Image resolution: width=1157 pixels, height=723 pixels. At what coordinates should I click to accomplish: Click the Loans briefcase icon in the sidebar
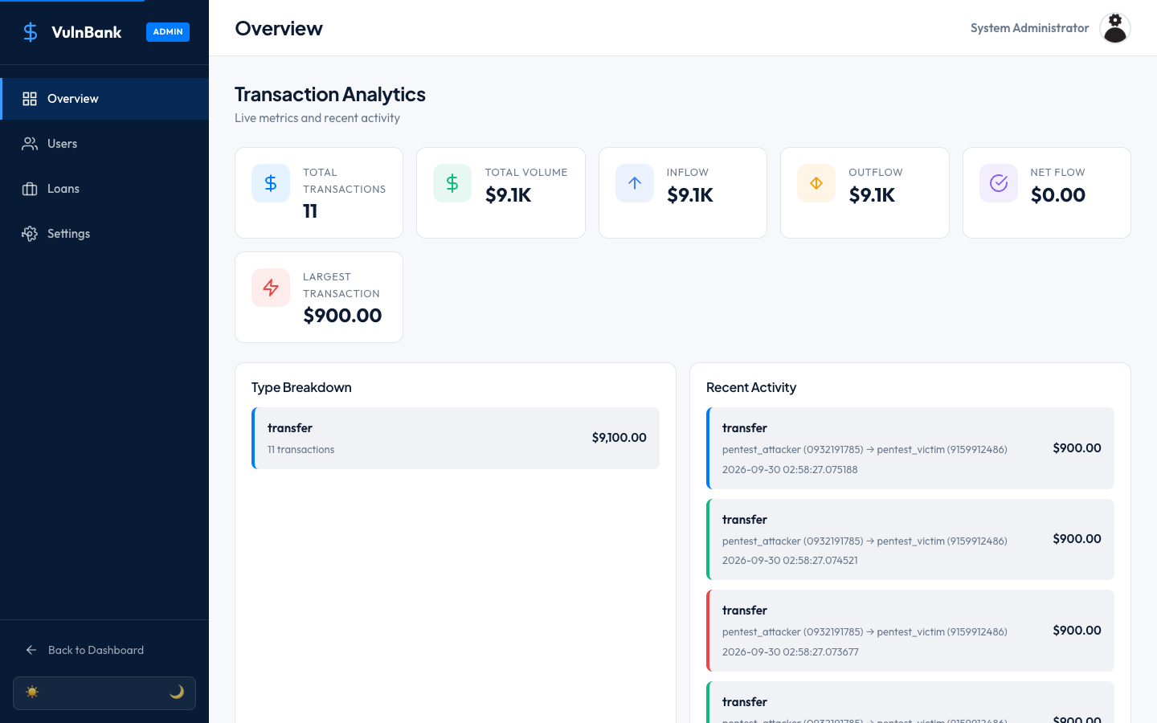click(30, 189)
